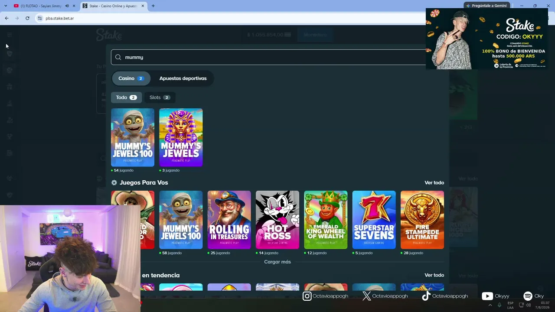Go forward in browser history
This screenshot has width=555, height=312.
(17, 18)
